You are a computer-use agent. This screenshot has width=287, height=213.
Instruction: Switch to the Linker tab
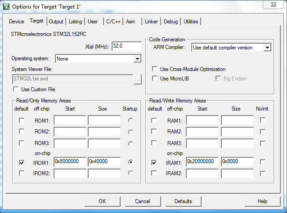point(151,22)
